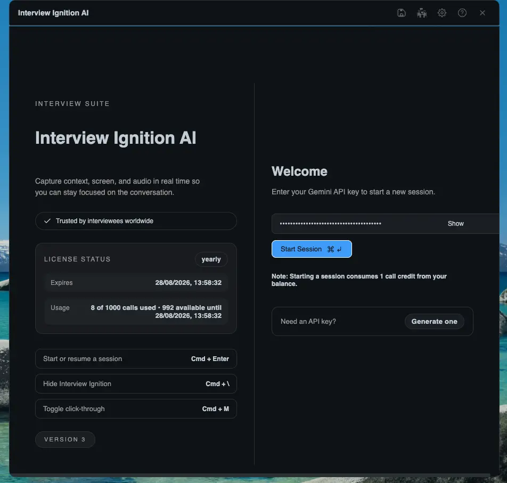507x483 pixels.
Task: Generate a new Gemini API key
Action: (434, 321)
